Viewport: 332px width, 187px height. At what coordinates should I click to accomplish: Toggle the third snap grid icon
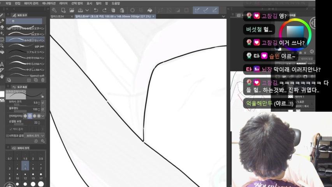(214, 10)
